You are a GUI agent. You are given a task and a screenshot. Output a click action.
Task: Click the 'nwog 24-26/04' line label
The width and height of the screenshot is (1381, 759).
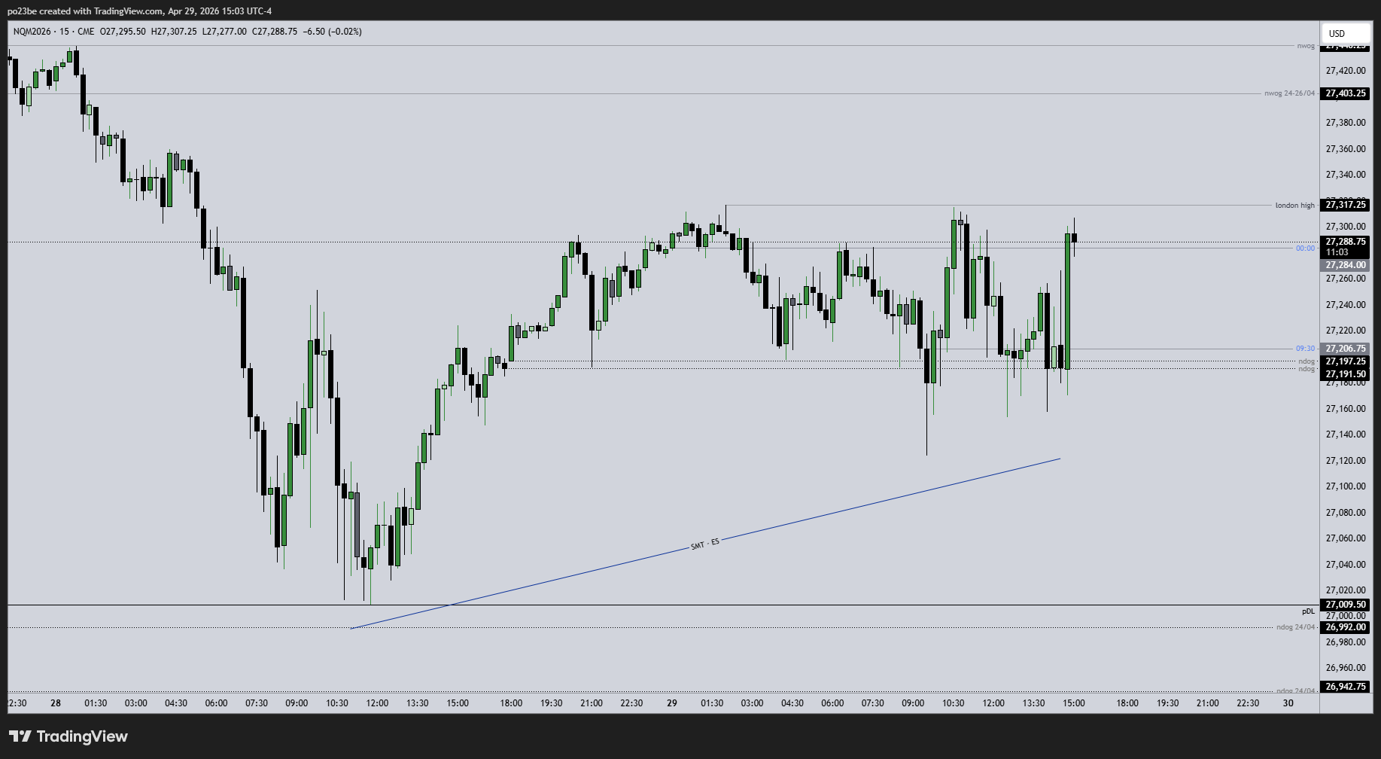pyautogui.click(x=1290, y=93)
